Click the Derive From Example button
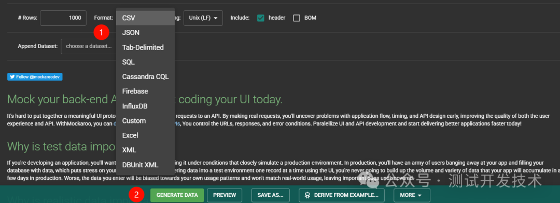560x203 pixels. [x=341, y=195]
